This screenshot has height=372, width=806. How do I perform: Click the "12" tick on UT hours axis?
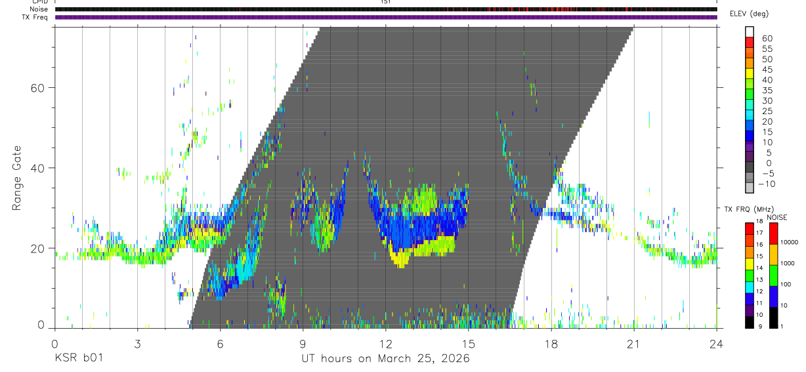pos(386,343)
